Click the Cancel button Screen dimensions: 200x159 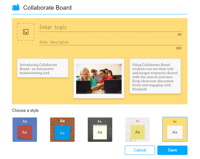coord(140,150)
